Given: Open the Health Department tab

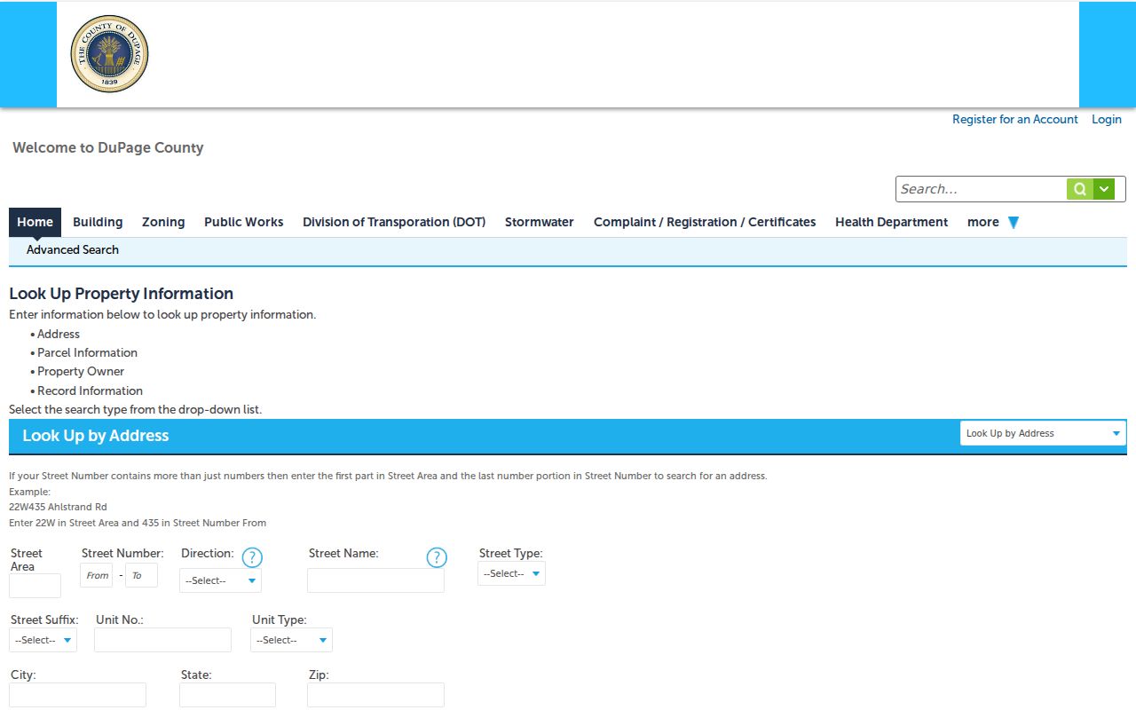Looking at the screenshot, I should pos(891,222).
